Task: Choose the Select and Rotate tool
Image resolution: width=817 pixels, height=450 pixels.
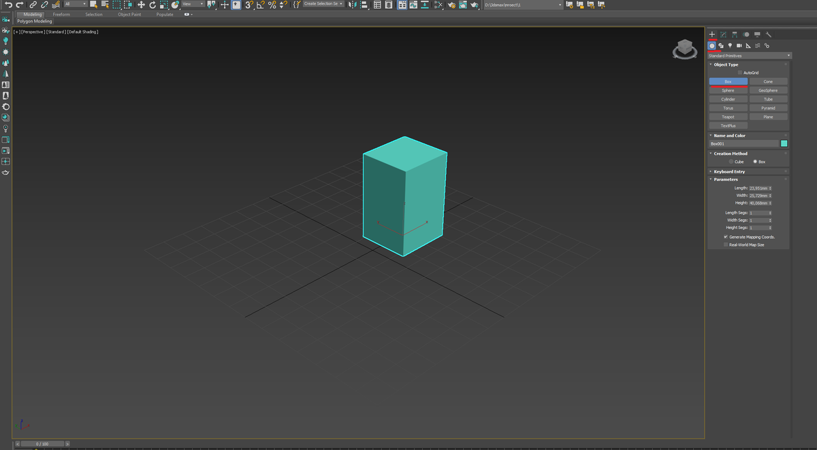Action: tap(153, 4)
